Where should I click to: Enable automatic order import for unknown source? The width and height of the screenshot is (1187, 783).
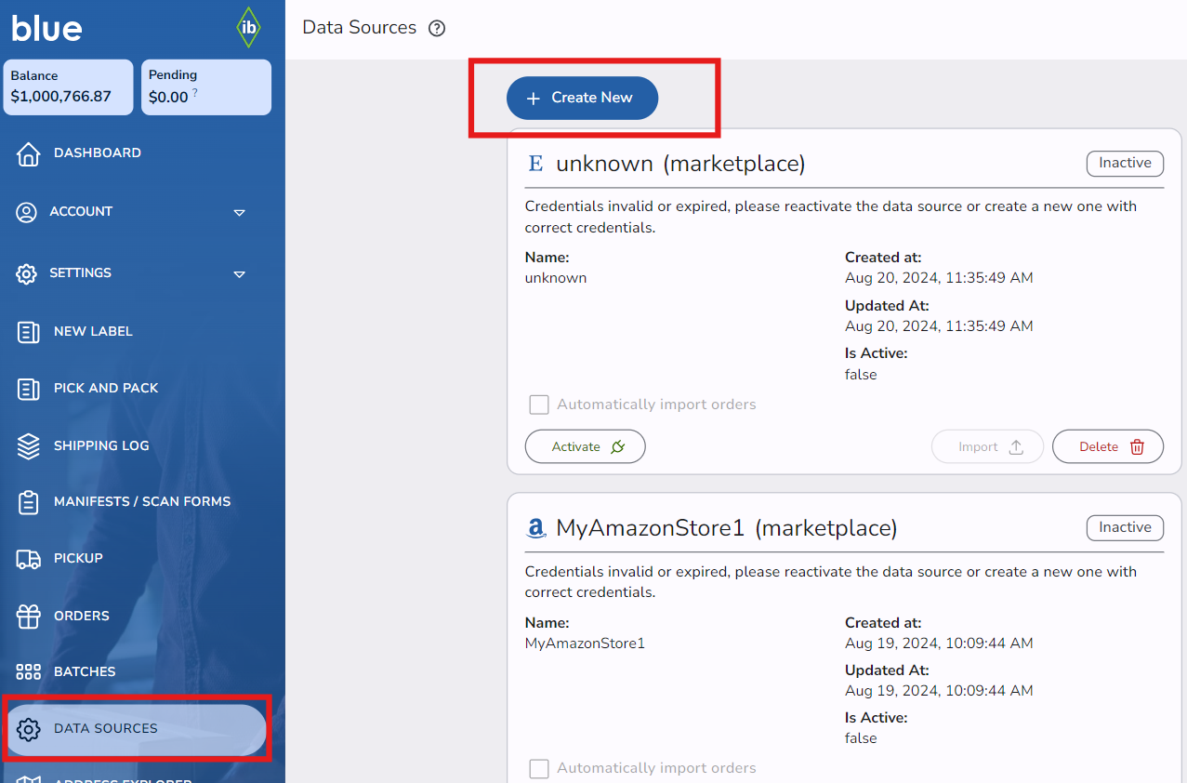coord(539,405)
